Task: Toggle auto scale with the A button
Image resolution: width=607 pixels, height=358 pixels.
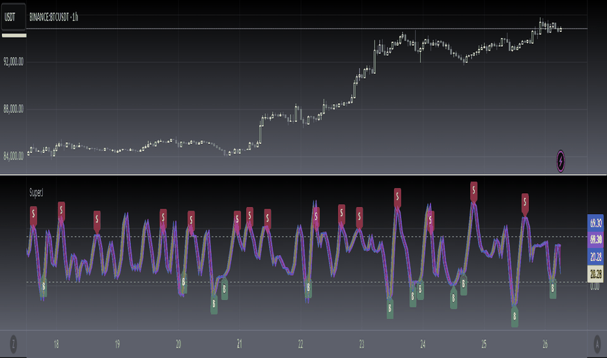Action: [597, 343]
